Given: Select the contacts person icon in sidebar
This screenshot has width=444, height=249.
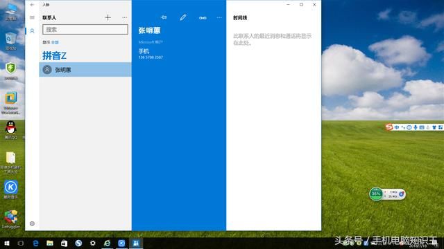Looking at the screenshot, I should [x=32, y=30].
